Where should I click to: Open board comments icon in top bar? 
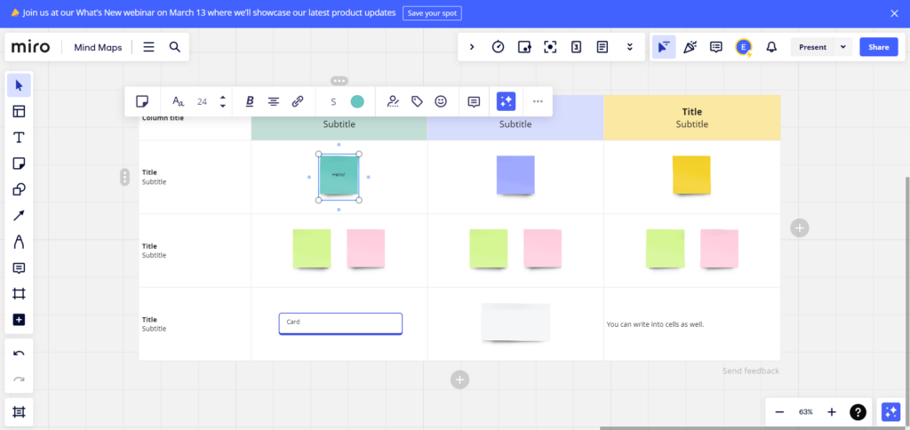coord(716,47)
